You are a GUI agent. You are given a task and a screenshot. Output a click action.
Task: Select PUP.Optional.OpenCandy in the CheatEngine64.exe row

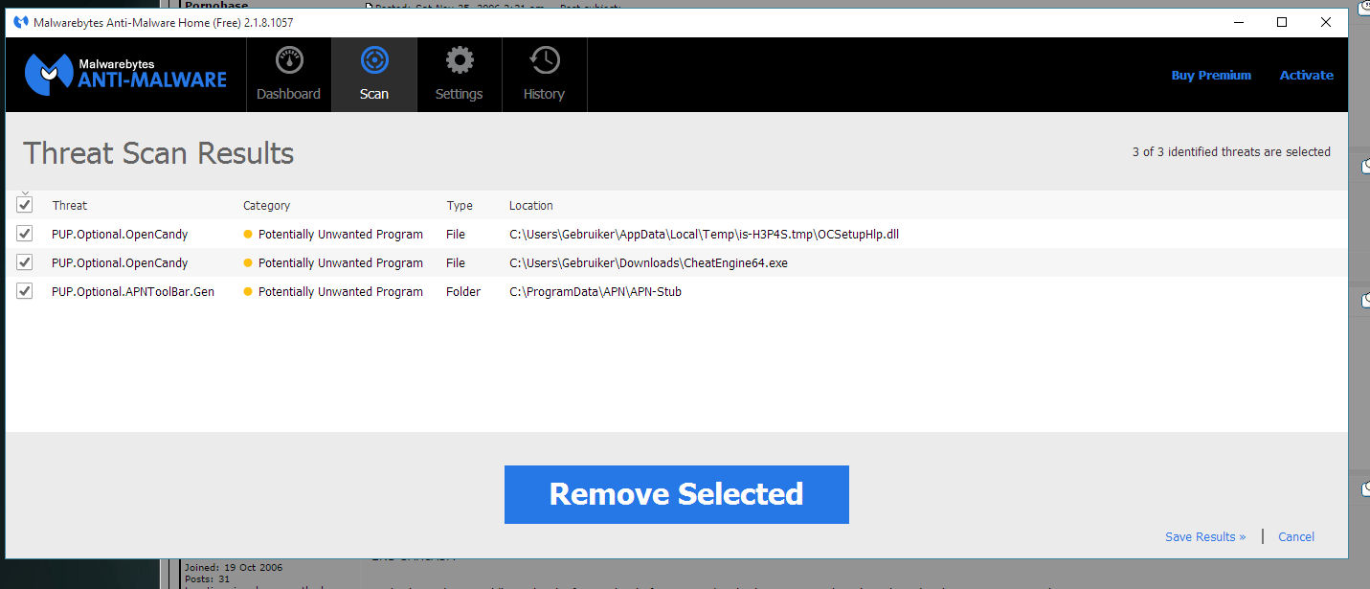click(120, 262)
